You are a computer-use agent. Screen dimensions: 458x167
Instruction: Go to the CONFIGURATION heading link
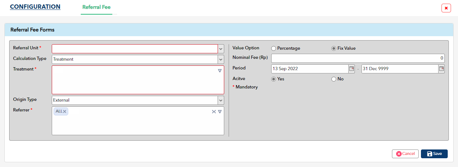[x=35, y=7]
